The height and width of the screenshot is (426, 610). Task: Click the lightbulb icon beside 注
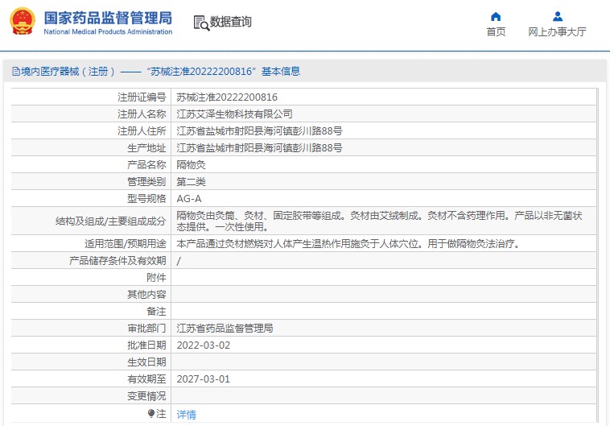(x=151, y=414)
